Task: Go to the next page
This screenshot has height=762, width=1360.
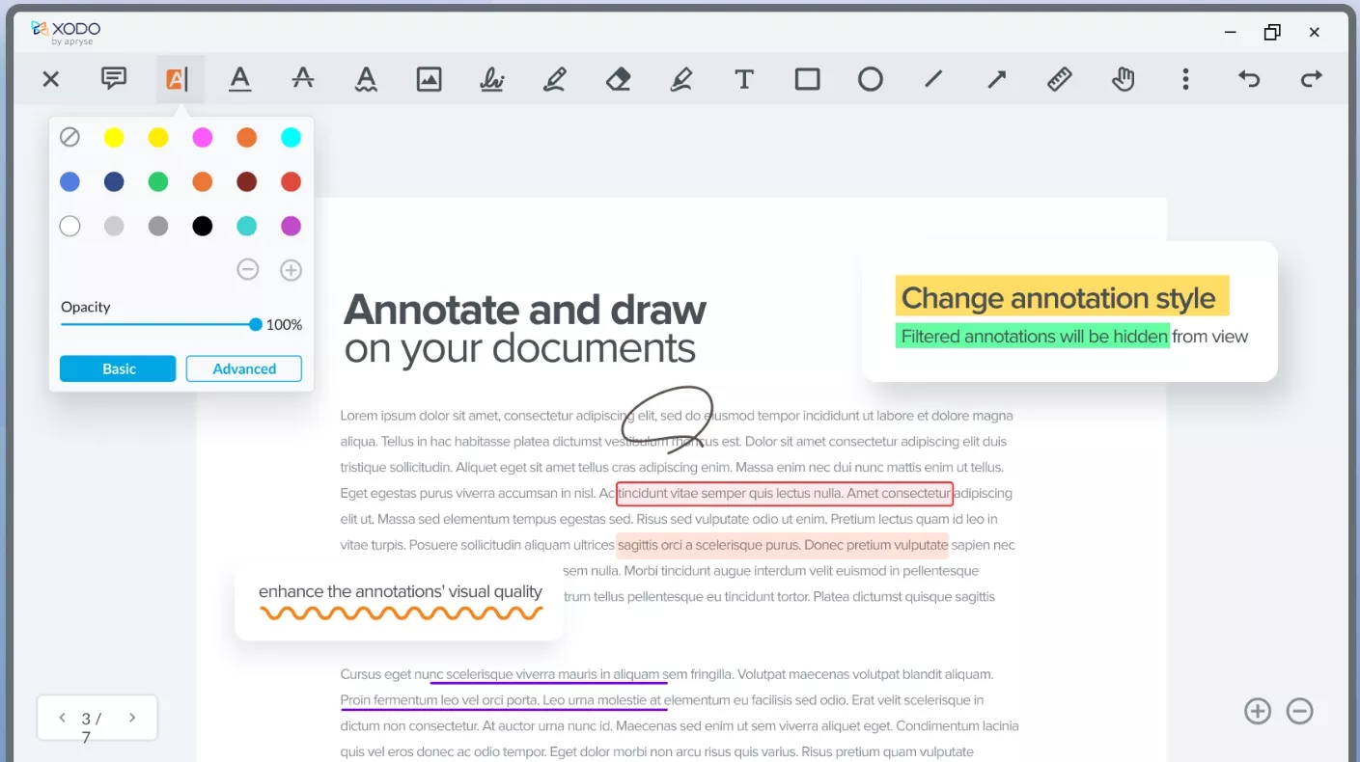Action: 132,718
